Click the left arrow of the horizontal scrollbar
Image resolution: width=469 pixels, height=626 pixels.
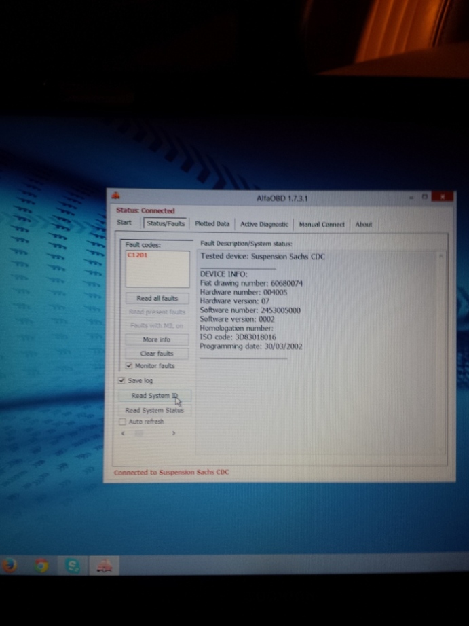(123, 433)
